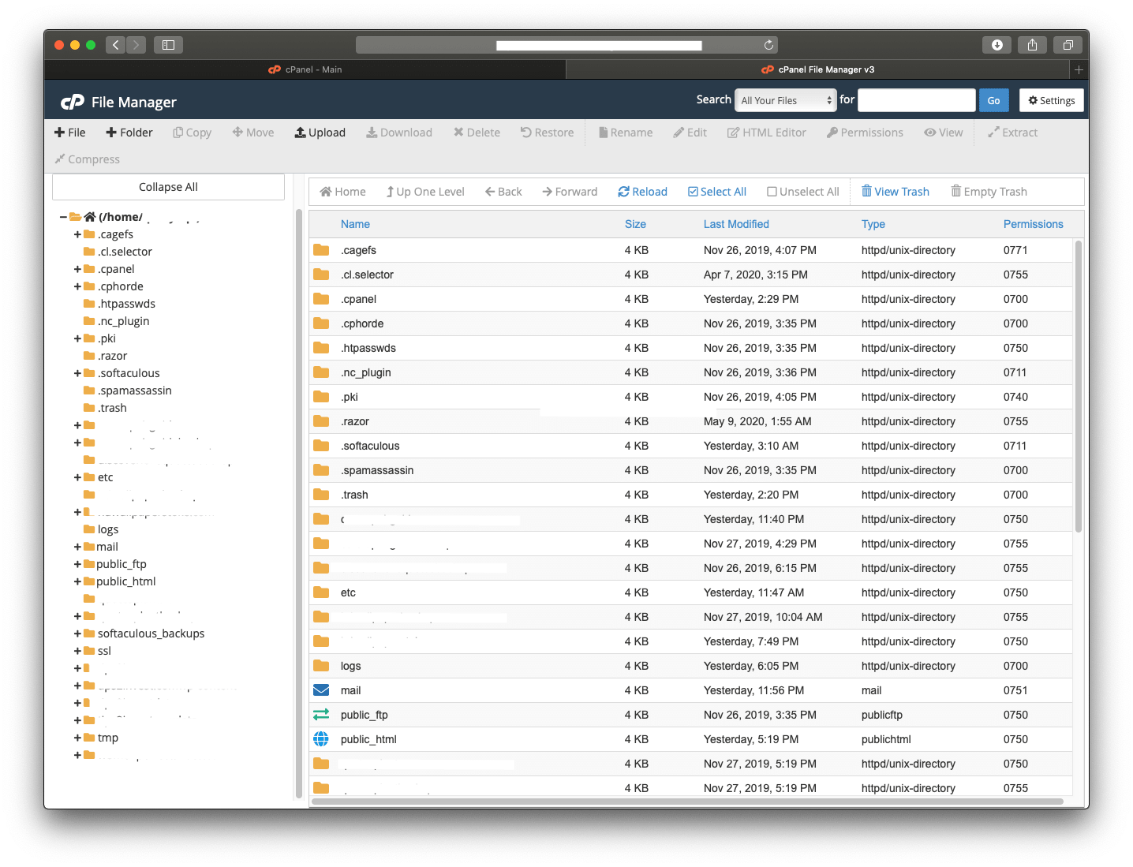Sort by Type column header
The height and width of the screenshot is (867, 1133).
click(873, 224)
